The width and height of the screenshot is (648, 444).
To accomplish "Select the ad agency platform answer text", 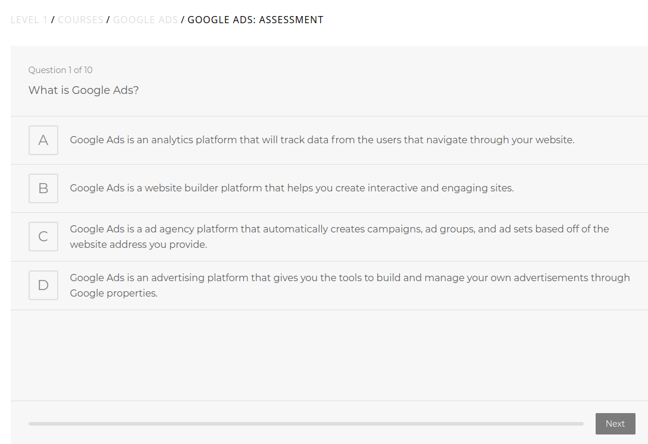I will [x=339, y=229].
